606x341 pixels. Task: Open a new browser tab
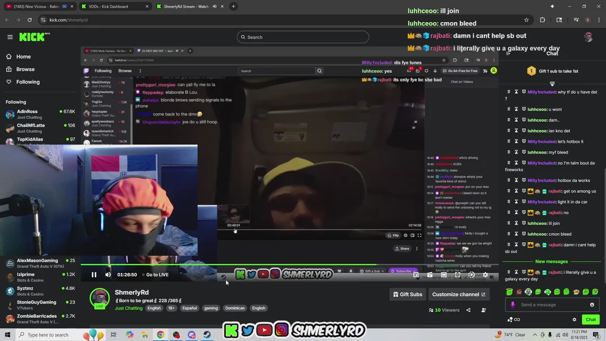(233, 7)
